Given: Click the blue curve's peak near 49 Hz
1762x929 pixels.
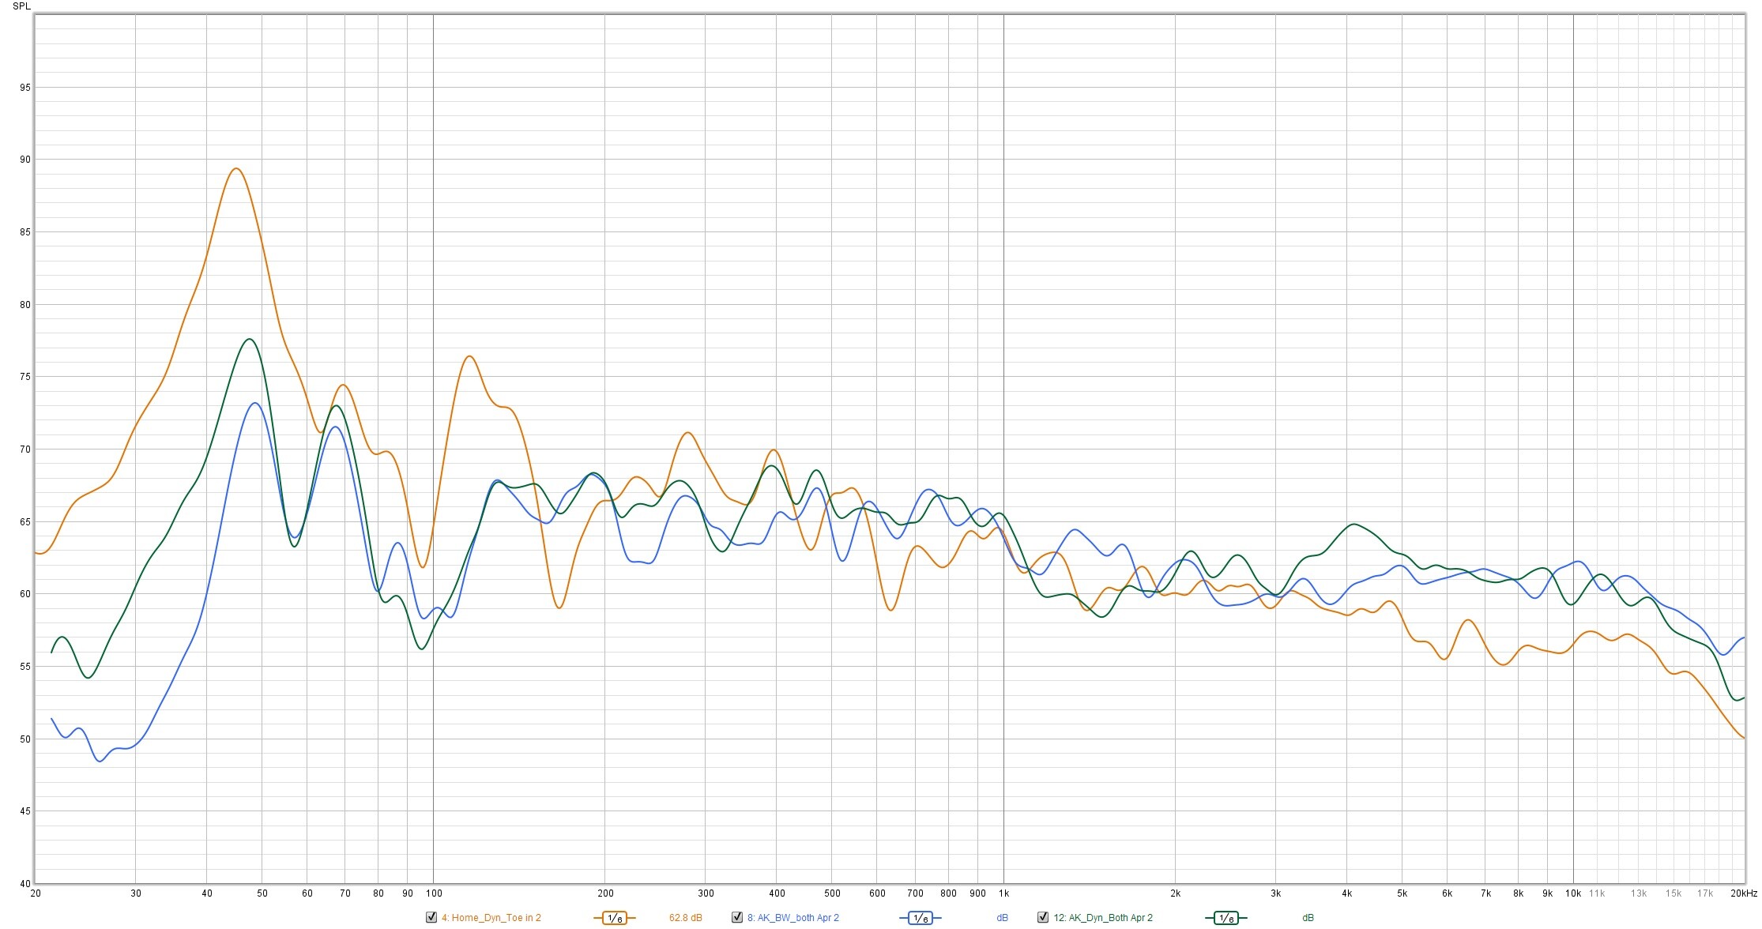Looking at the screenshot, I should [255, 403].
